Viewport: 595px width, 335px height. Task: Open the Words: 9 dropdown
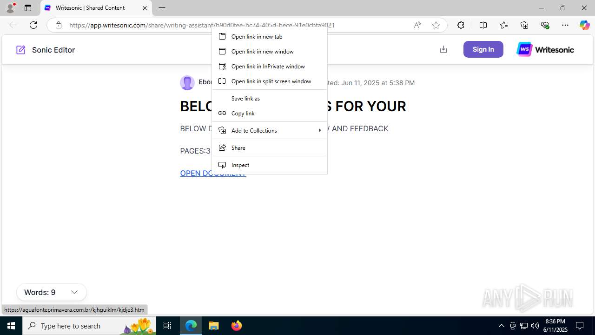pyautogui.click(x=52, y=292)
